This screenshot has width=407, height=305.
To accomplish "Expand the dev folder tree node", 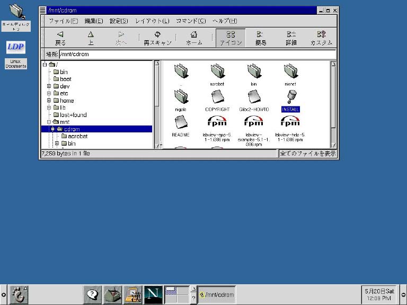I will [49, 86].
